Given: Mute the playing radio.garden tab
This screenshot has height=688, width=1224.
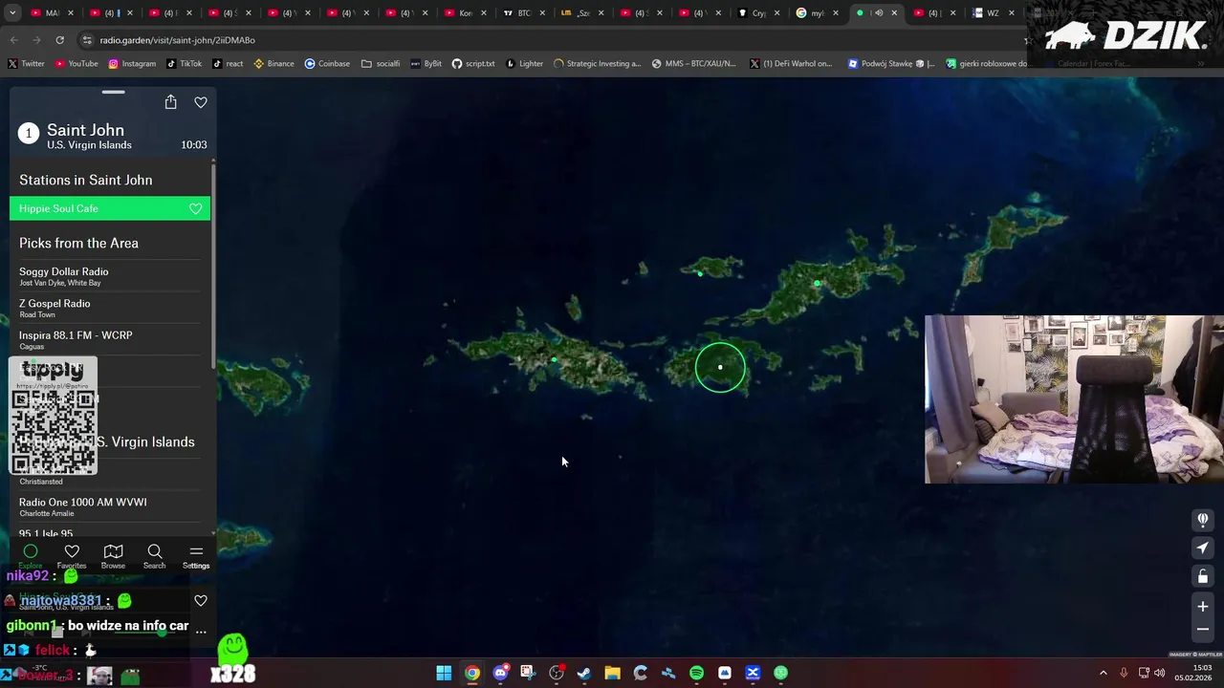Looking at the screenshot, I should tap(879, 13).
